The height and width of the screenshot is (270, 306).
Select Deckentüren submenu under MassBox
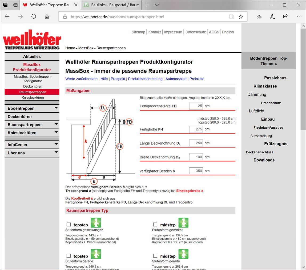pos(33,86)
